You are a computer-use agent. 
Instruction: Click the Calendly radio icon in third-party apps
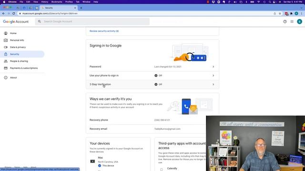pos(162,170)
